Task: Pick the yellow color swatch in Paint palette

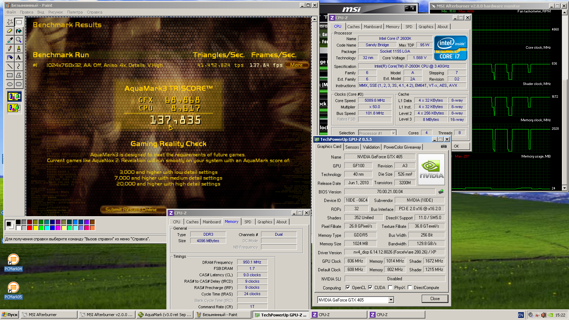Action: tap(35, 228)
